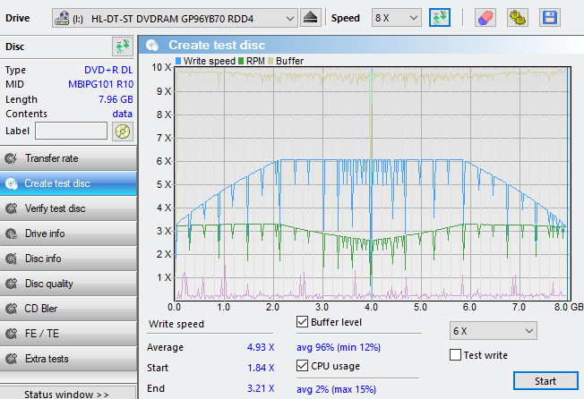Open the 6 X write speed dropdown

coord(493,331)
